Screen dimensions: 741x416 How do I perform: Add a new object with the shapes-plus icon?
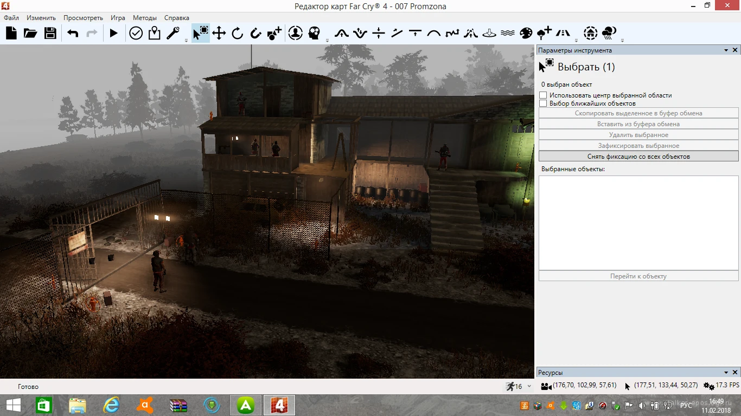274,34
